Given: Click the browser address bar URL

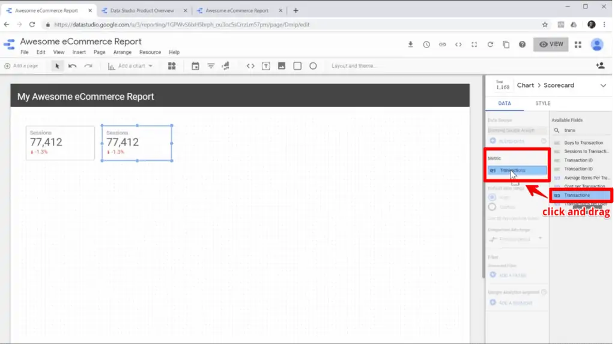Looking at the screenshot, I should (181, 25).
